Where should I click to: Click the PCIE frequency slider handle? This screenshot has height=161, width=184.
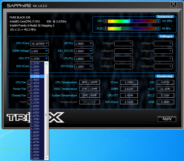(x=121, y=29)
